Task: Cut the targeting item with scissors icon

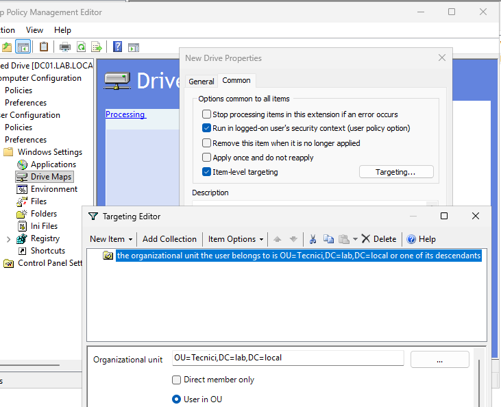Action: [x=313, y=239]
